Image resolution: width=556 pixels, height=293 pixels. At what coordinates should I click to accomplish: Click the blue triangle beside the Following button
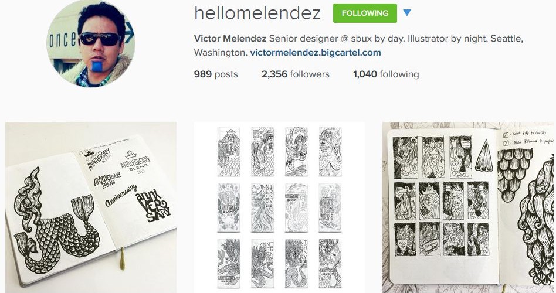tap(407, 13)
